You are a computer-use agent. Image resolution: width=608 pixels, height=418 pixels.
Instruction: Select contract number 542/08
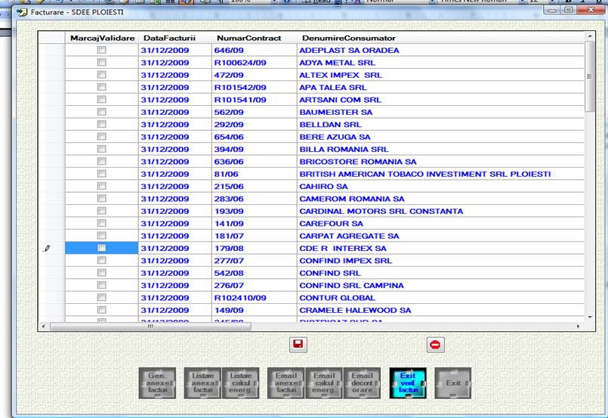click(x=229, y=273)
